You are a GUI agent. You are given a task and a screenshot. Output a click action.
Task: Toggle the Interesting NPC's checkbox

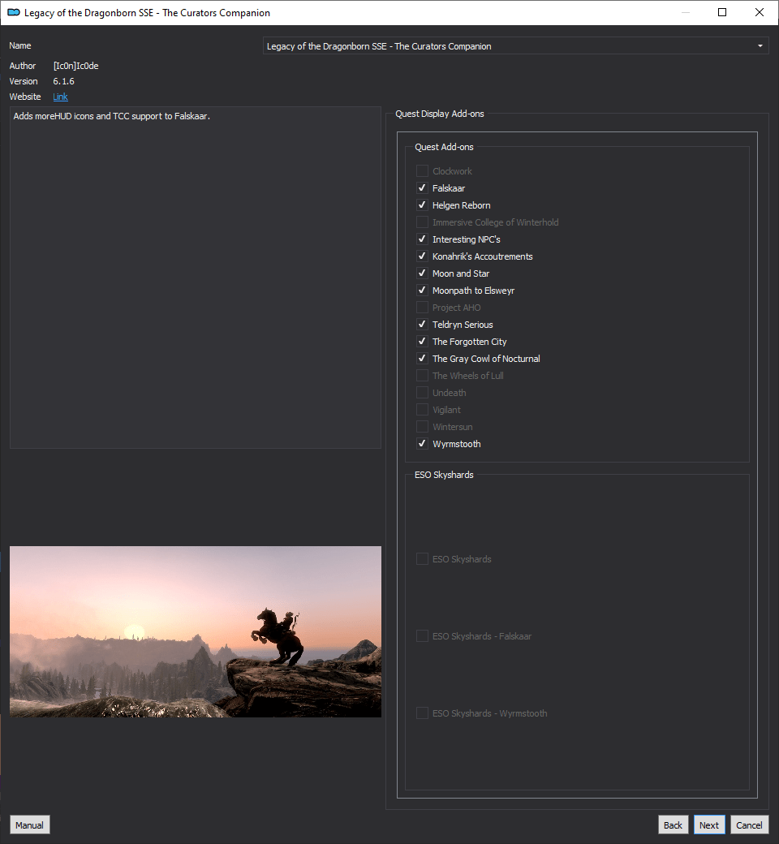click(422, 239)
